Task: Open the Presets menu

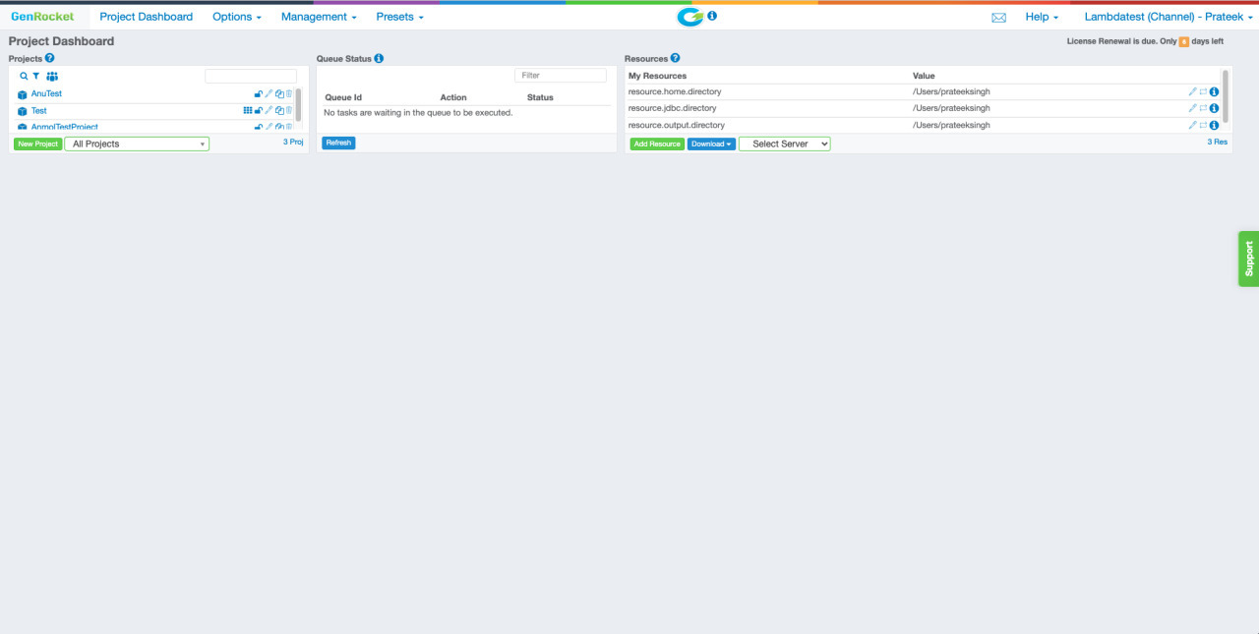Action: tap(398, 17)
